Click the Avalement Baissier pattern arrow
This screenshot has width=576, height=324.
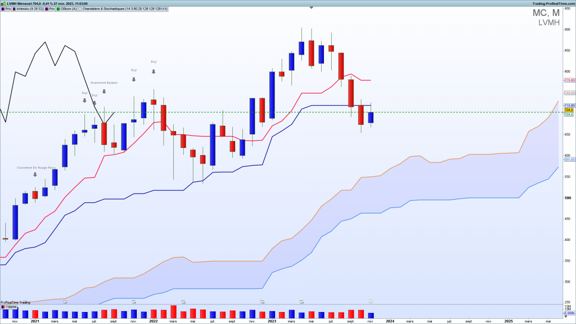point(104,91)
